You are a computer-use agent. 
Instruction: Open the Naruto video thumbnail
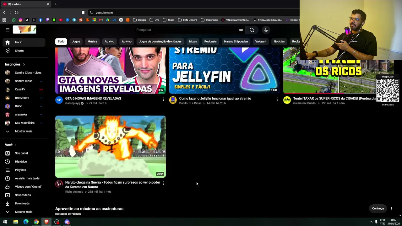(111, 147)
